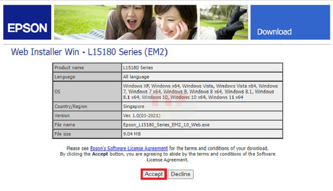This screenshot has height=191, width=333.
Task: Select the L15180 Series table value
Action: (x=138, y=68)
